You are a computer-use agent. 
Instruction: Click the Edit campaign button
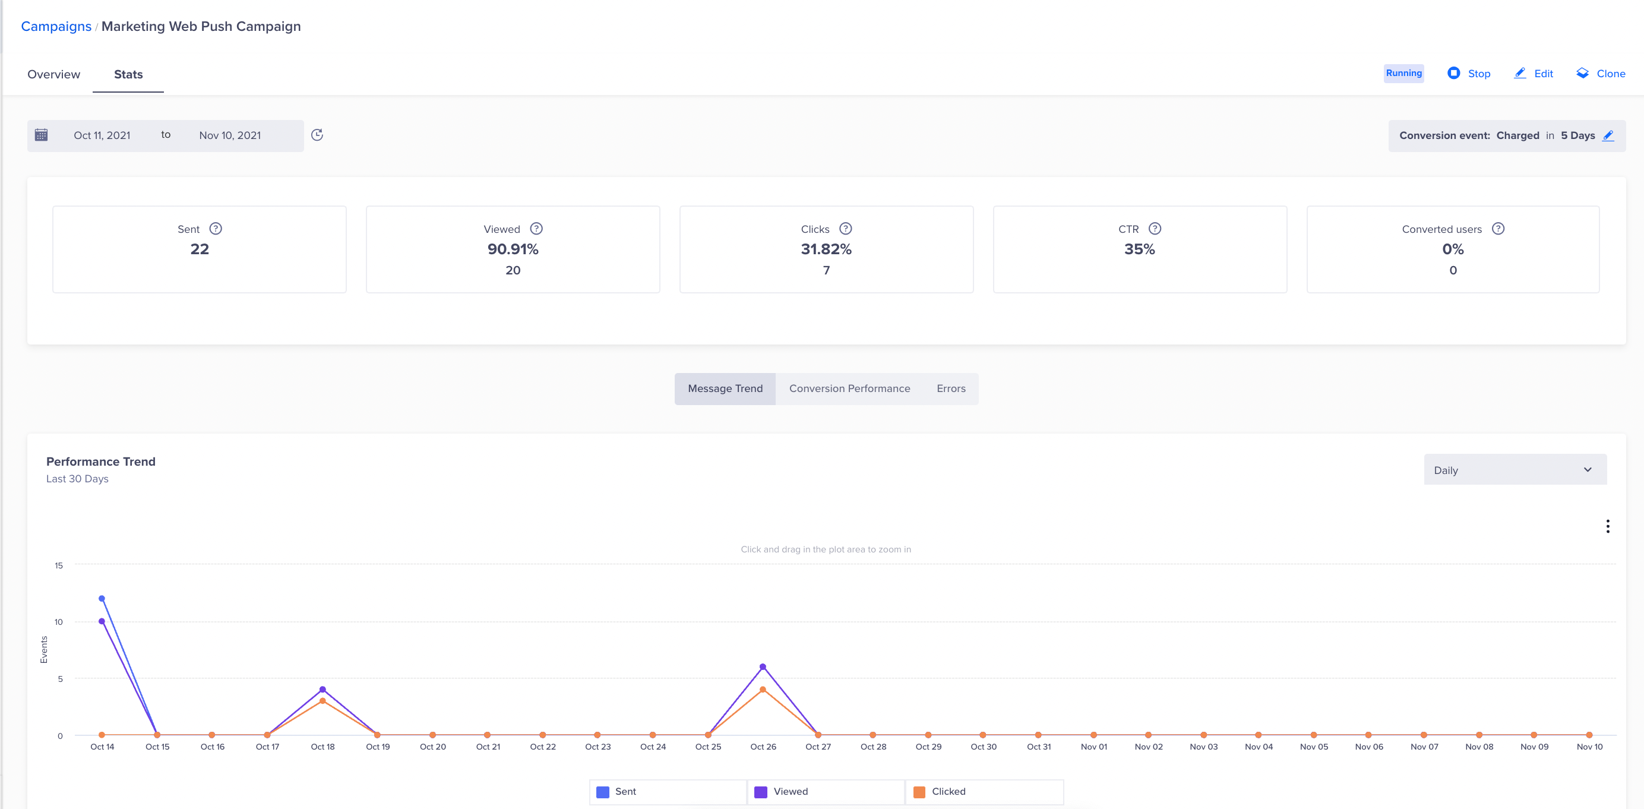[x=1534, y=74]
